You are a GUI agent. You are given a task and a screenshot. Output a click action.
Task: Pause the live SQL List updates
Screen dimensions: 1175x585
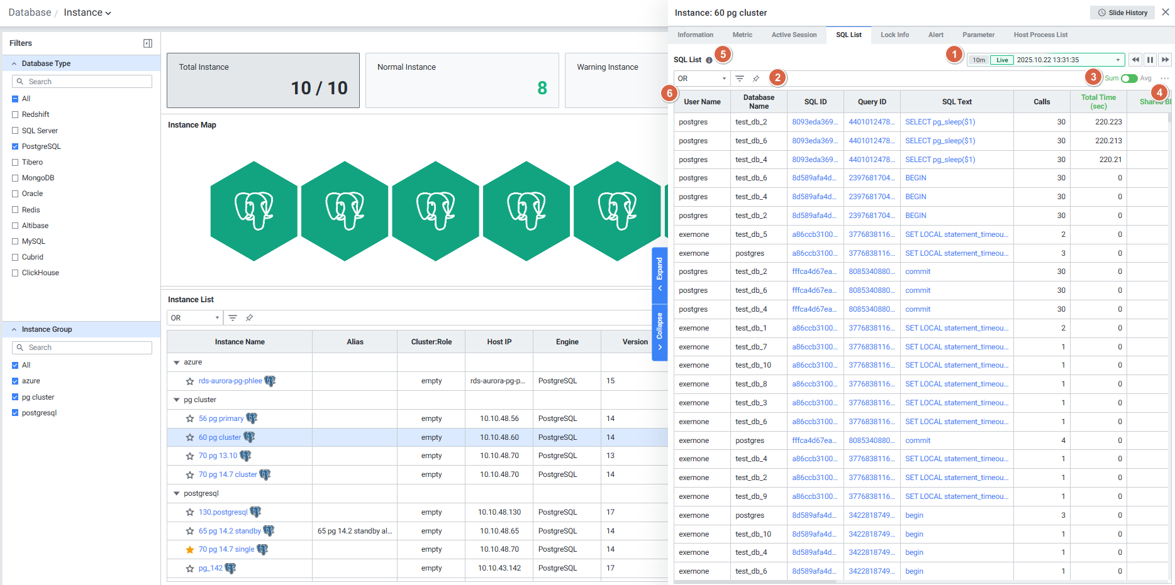1150,60
